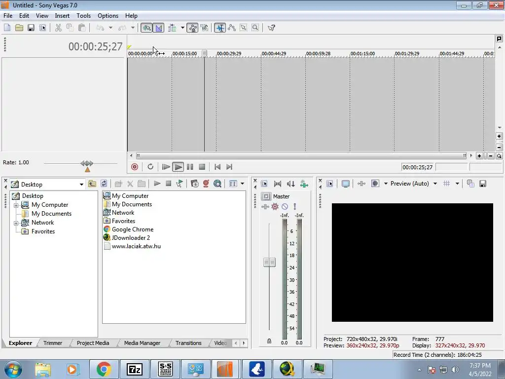The image size is (505, 379).
Task: Open the Tools menu
Action: [83, 15]
